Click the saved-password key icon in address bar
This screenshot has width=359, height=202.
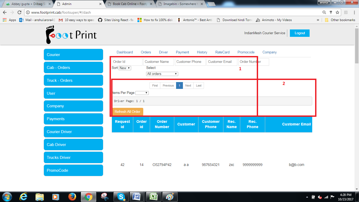click(x=331, y=12)
